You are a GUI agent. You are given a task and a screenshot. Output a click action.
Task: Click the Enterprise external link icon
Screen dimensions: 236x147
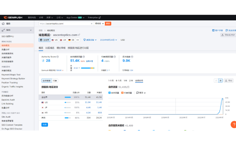click(x=99, y=18)
